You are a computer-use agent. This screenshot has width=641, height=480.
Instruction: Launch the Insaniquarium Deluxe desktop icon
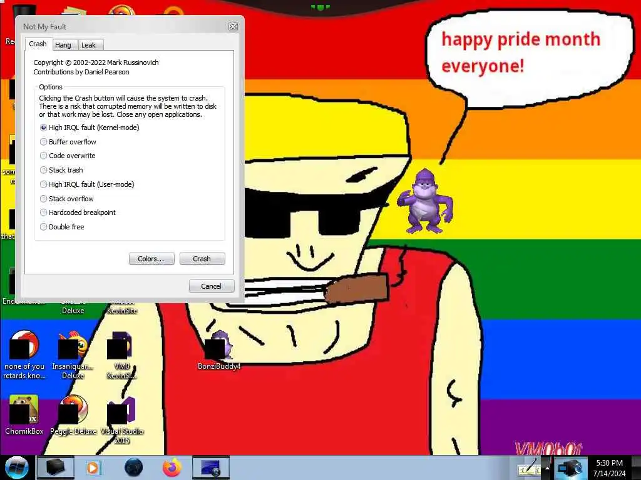(x=73, y=355)
